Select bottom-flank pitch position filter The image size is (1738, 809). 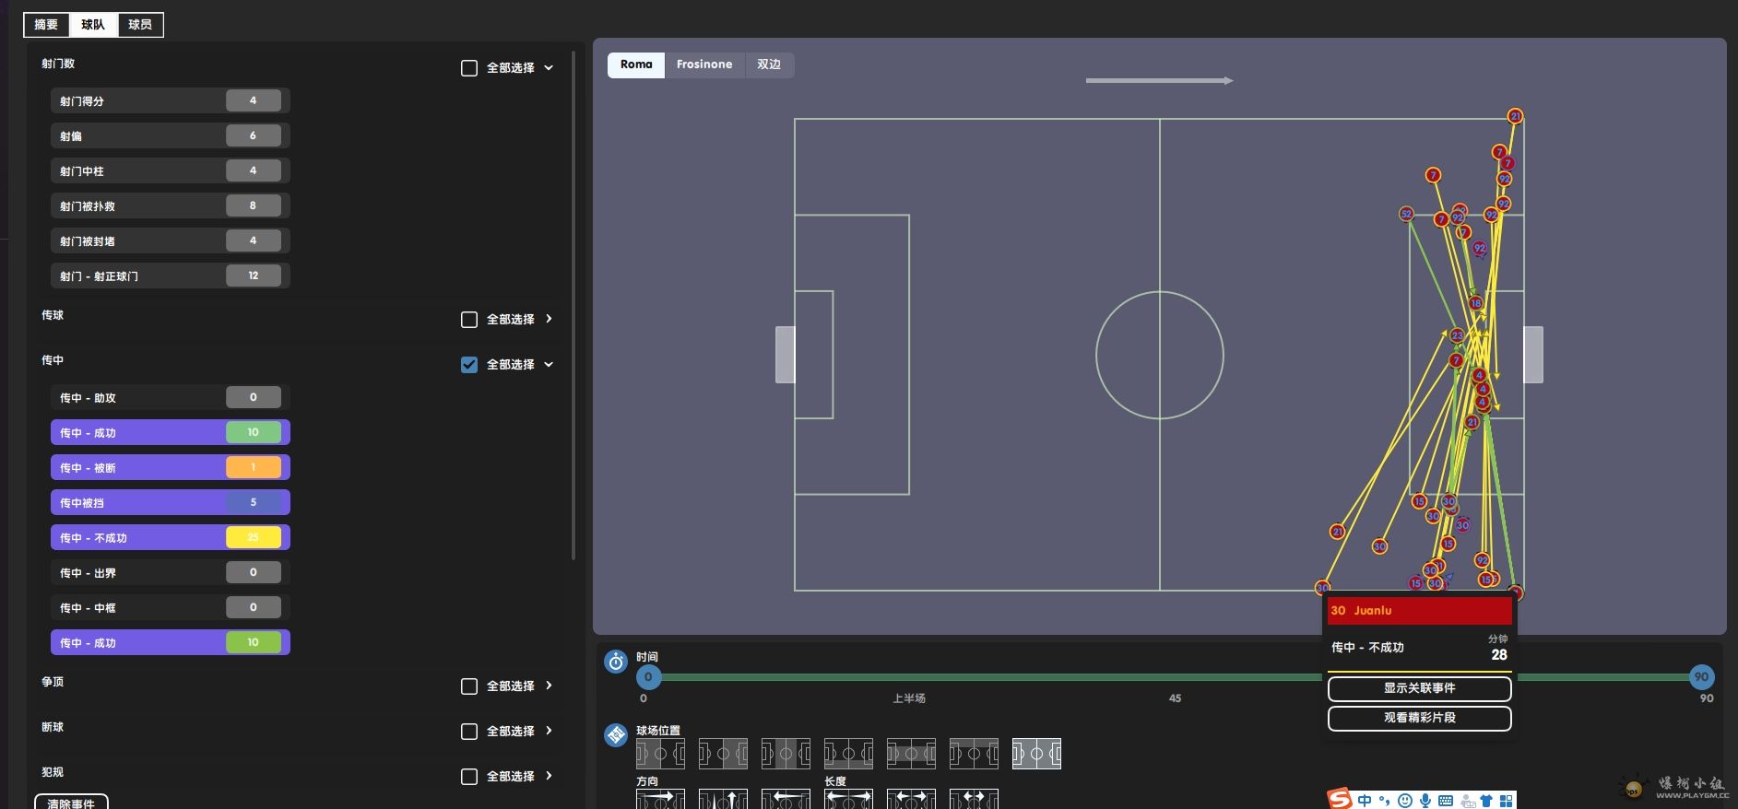coord(848,754)
